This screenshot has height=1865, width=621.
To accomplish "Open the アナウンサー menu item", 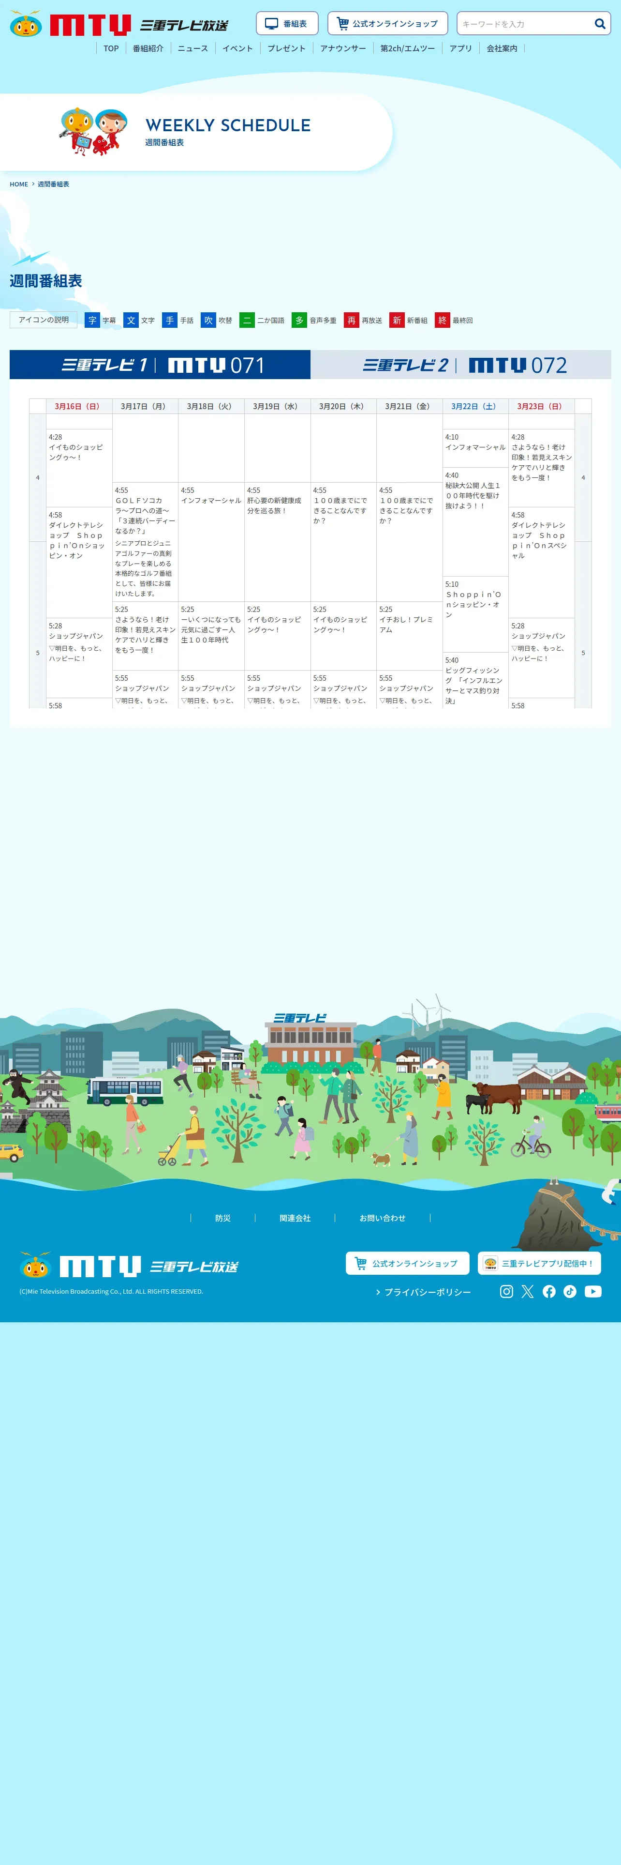I will 343,48.
